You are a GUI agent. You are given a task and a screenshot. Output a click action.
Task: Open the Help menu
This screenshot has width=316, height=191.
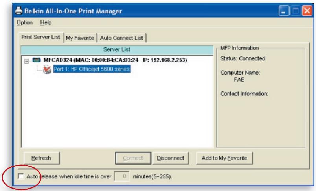[x=46, y=22]
